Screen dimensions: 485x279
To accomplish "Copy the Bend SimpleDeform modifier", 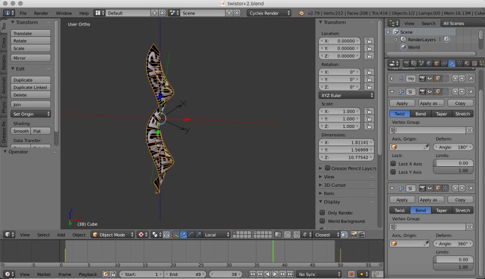I will click(460, 200).
